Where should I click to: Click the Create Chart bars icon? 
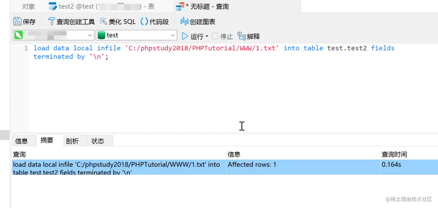(184, 21)
